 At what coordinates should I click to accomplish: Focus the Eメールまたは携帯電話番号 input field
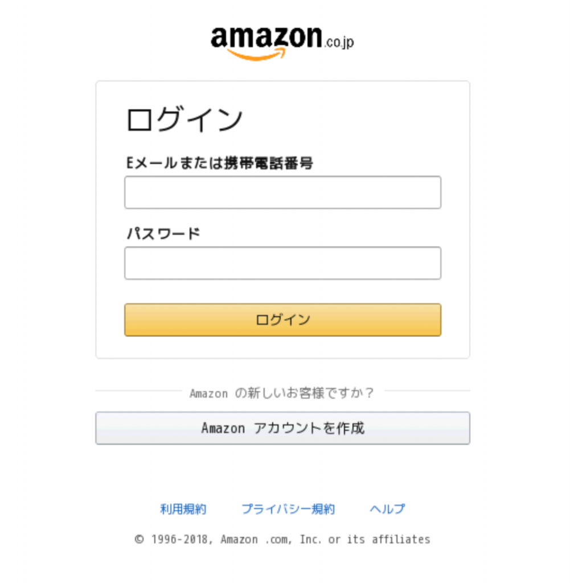pyautogui.click(x=282, y=192)
